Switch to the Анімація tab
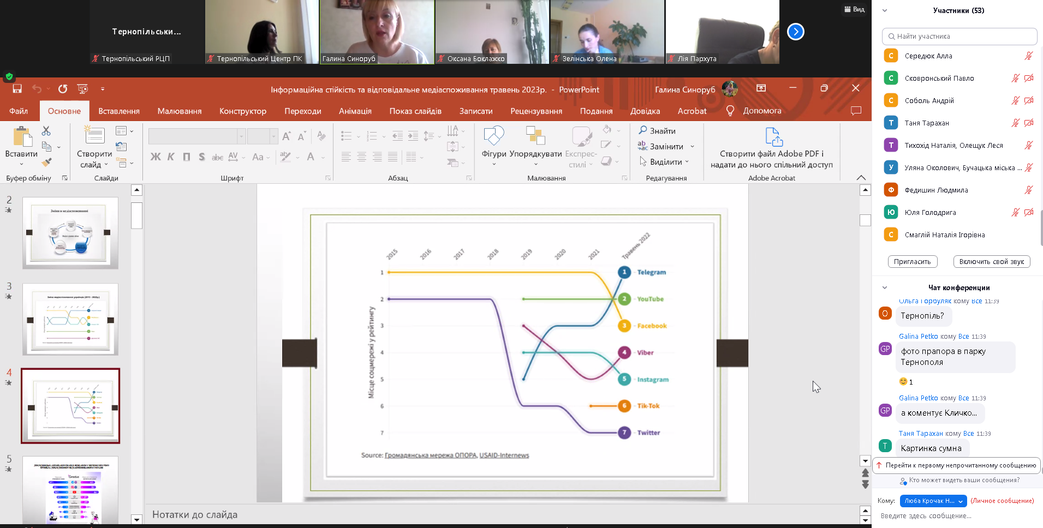The height and width of the screenshot is (528, 1043). (x=355, y=111)
